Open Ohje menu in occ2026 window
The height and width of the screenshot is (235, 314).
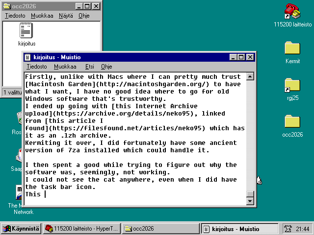click(x=84, y=16)
